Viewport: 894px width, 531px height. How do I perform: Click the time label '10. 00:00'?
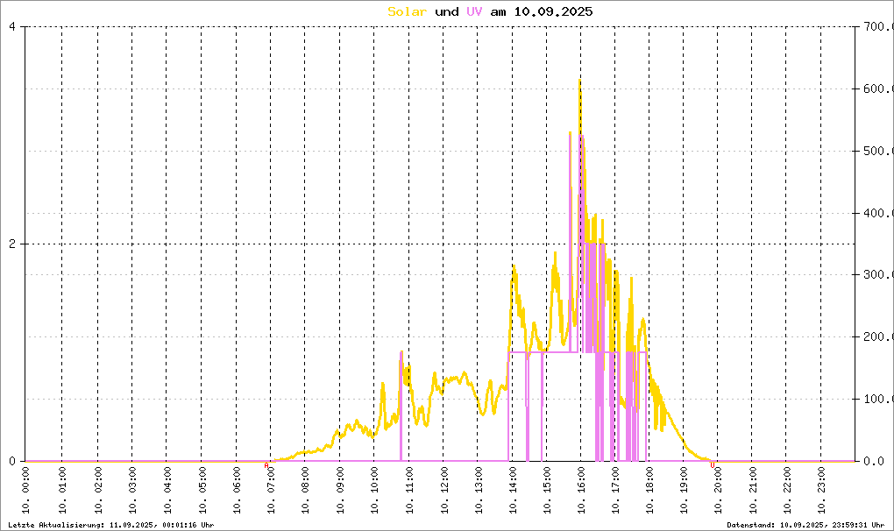pos(27,490)
